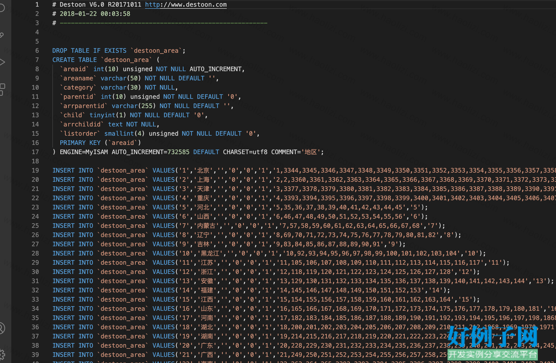This screenshot has height=363, width=556.
Task: Click line number 19 in the gutter
Action: (35, 170)
